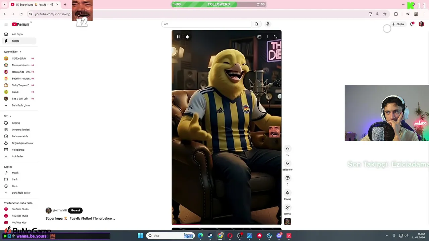Expand the Abonelikler section chevron
Screen dimensions: 429x241
(x=20, y=52)
